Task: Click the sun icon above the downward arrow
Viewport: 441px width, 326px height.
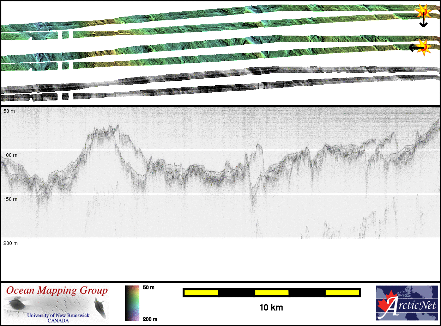Action: coord(423,12)
